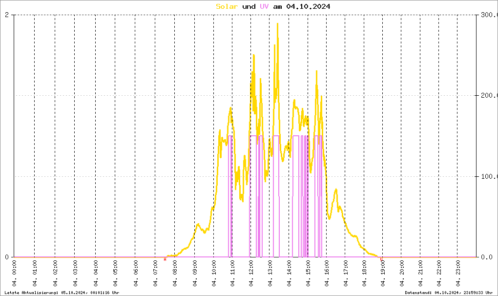The width and height of the screenshot is (498, 296).
Task: Click the time label '04. 18:00'
Action: [x=364, y=274]
